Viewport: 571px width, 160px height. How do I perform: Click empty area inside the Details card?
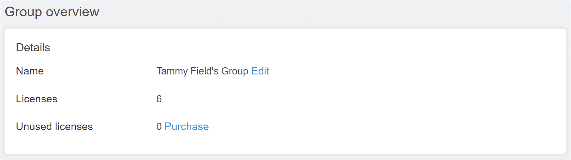click(391, 99)
